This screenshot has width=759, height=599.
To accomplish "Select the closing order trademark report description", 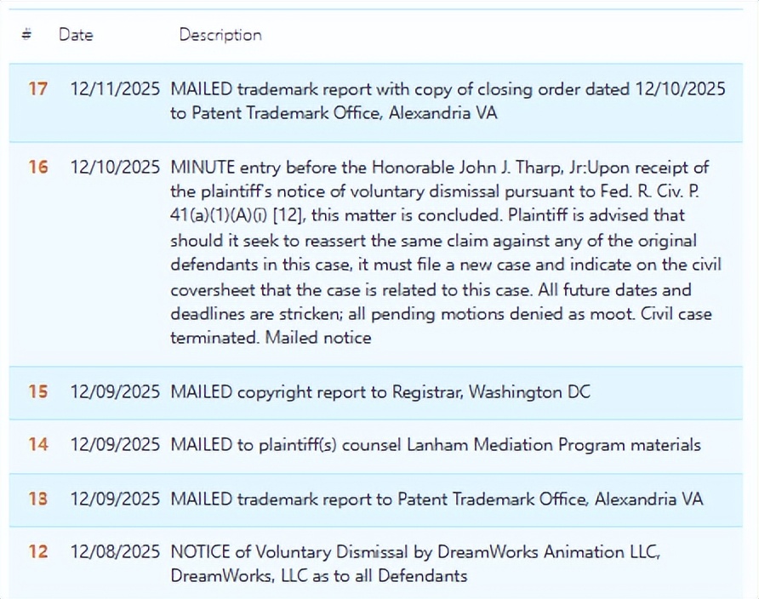I will click(447, 100).
